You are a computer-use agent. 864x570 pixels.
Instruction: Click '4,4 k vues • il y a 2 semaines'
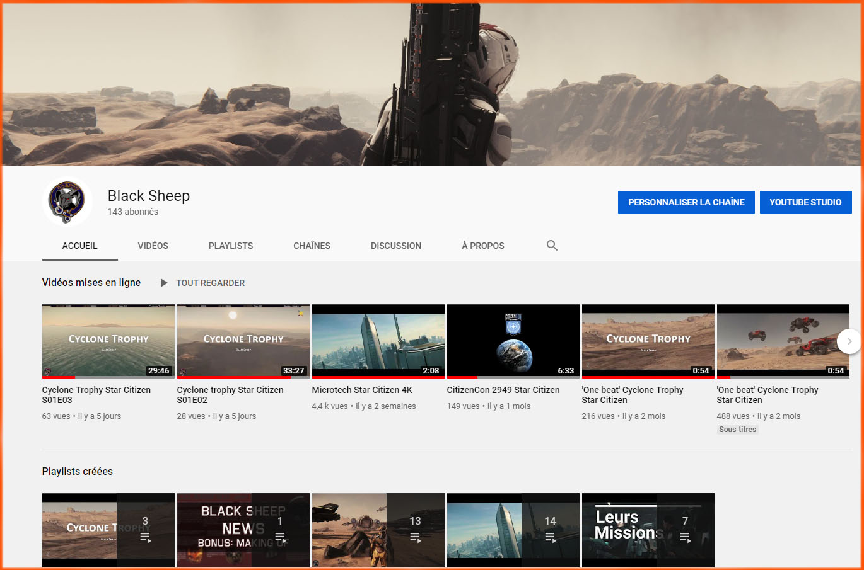point(364,406)
